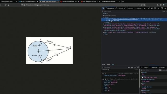Screen dimensions: 167x94
Task: Open the i.stack.imgur.com src link
Action: pos(126,19)
